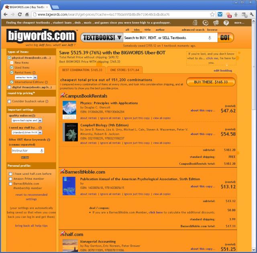Click the blue X extension icon
Viewport: 257px width, 253px height.
220,14
